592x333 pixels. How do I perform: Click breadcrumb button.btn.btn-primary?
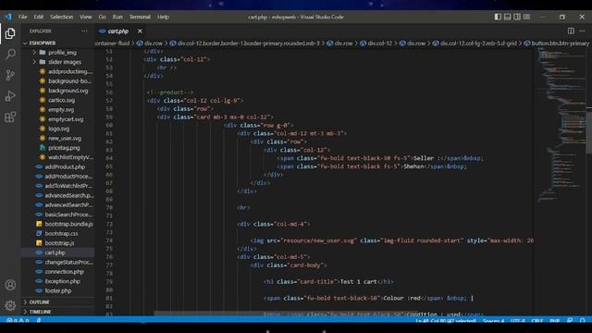click(x=557, y=43)
